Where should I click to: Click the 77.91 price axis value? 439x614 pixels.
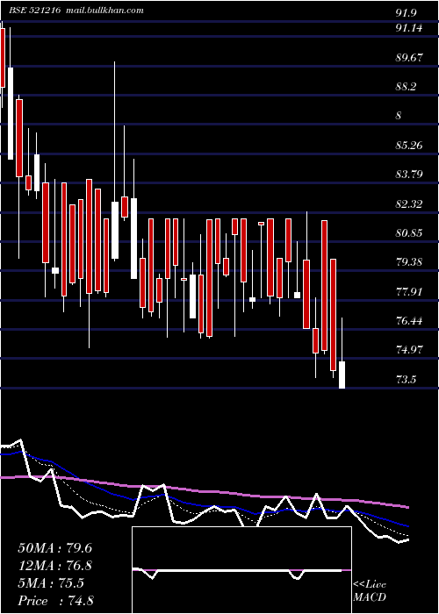409,291
